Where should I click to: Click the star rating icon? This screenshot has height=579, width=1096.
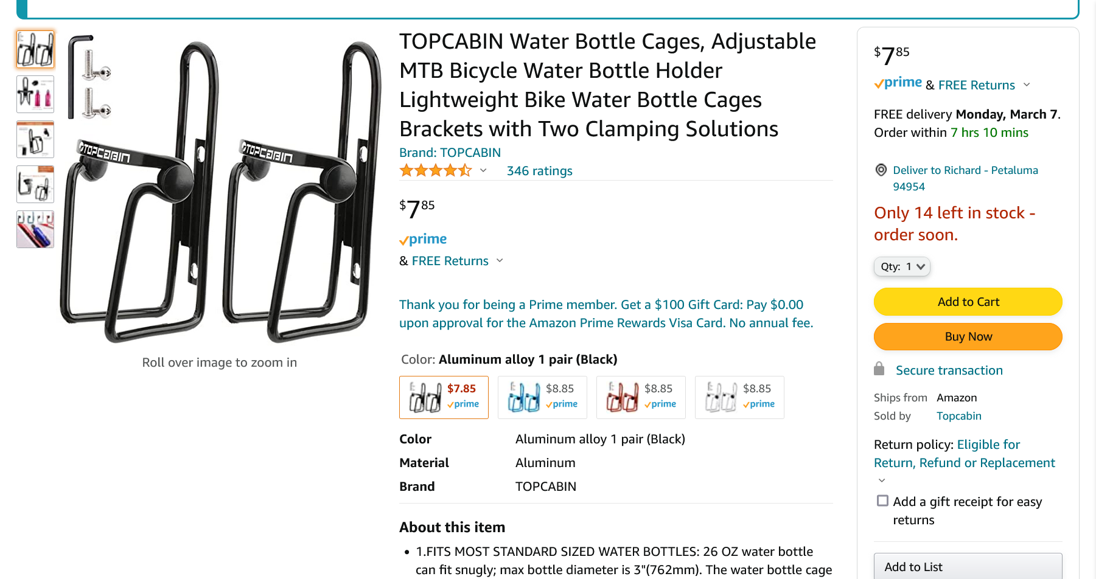pos(435,171)
